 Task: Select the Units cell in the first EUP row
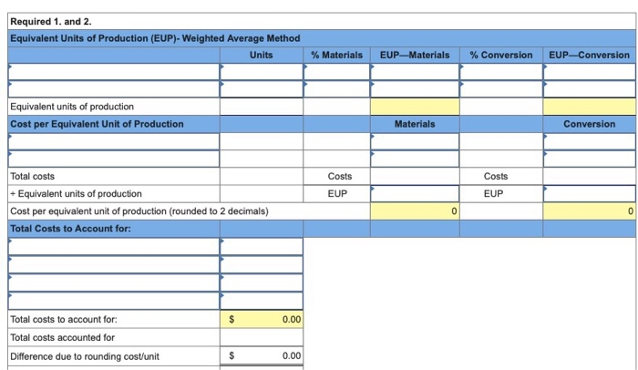(262, 72)
